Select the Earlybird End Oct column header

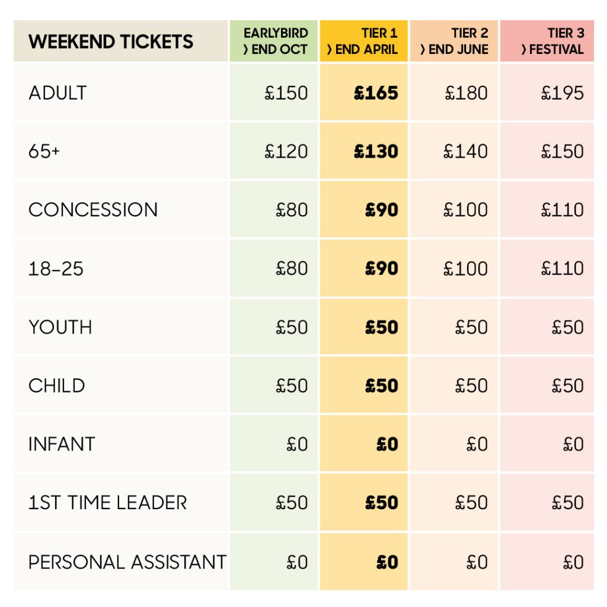[274, 41]
